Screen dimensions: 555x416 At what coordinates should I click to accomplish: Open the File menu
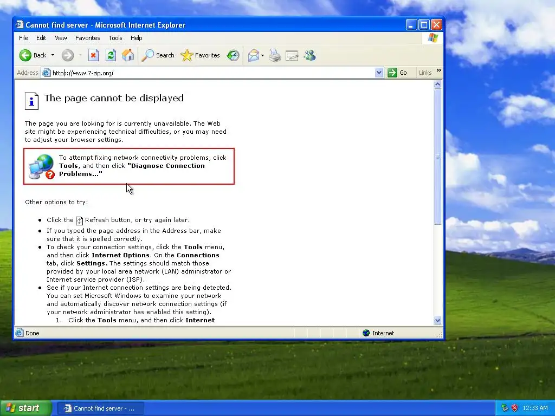[23, 38]
